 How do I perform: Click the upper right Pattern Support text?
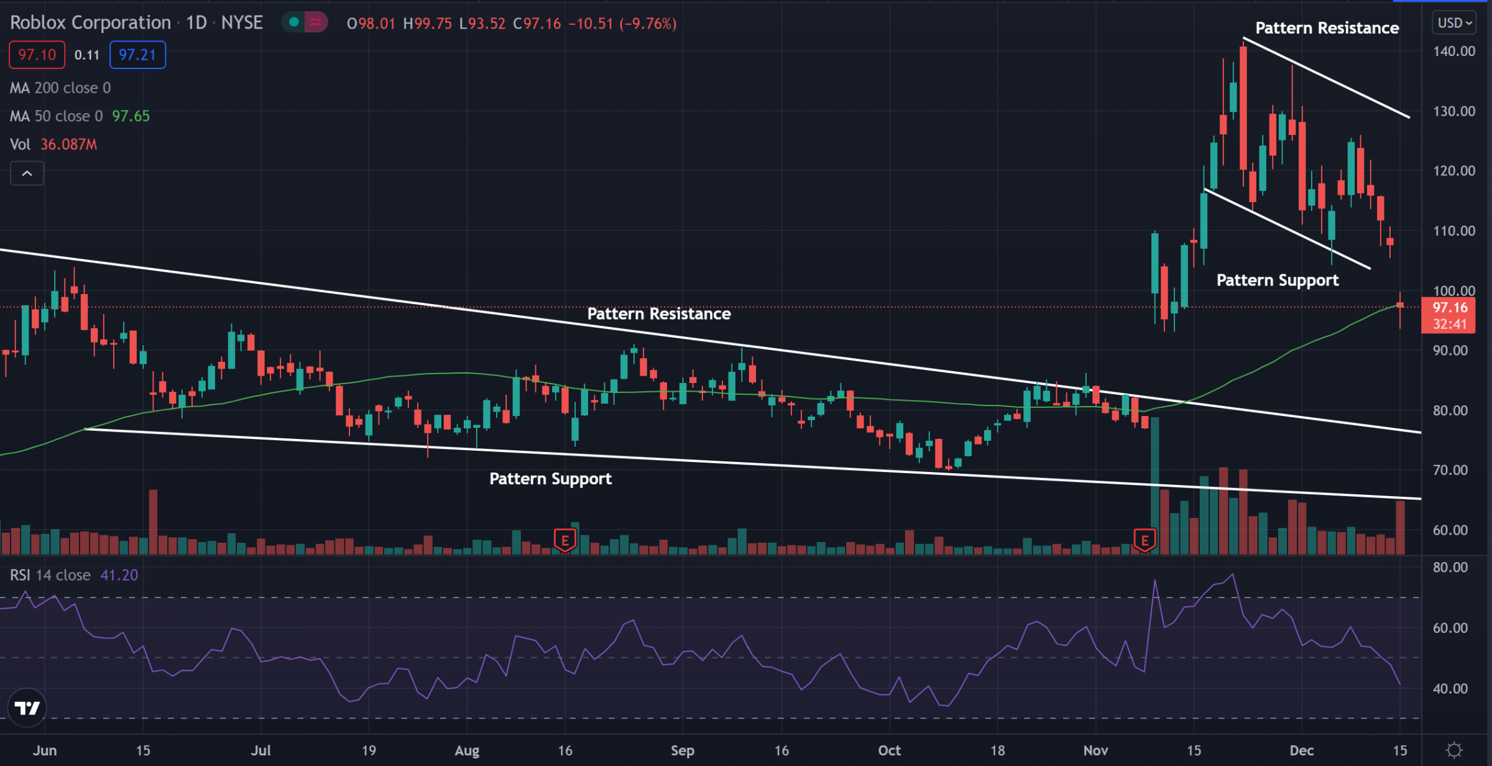point(1278,280)
